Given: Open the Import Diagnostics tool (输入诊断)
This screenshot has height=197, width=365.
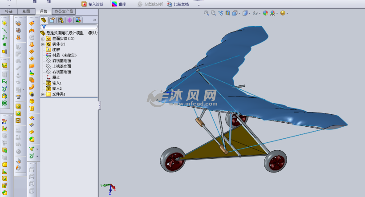Looking at the screenshot, I should [93, 4].
